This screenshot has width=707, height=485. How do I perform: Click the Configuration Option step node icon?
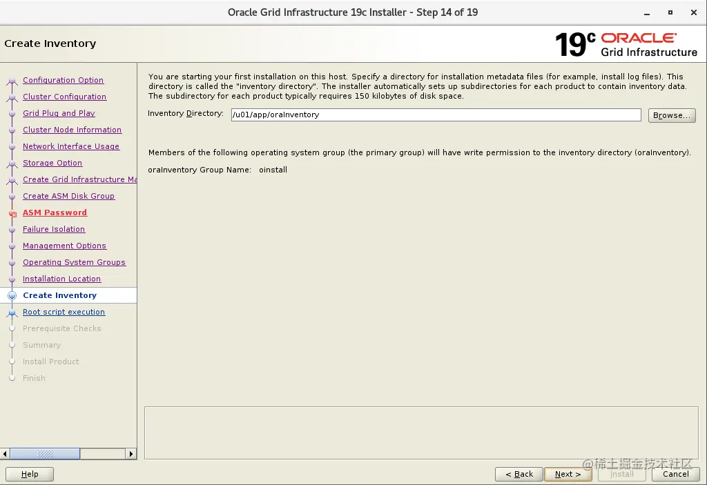[x=12, y=81]
